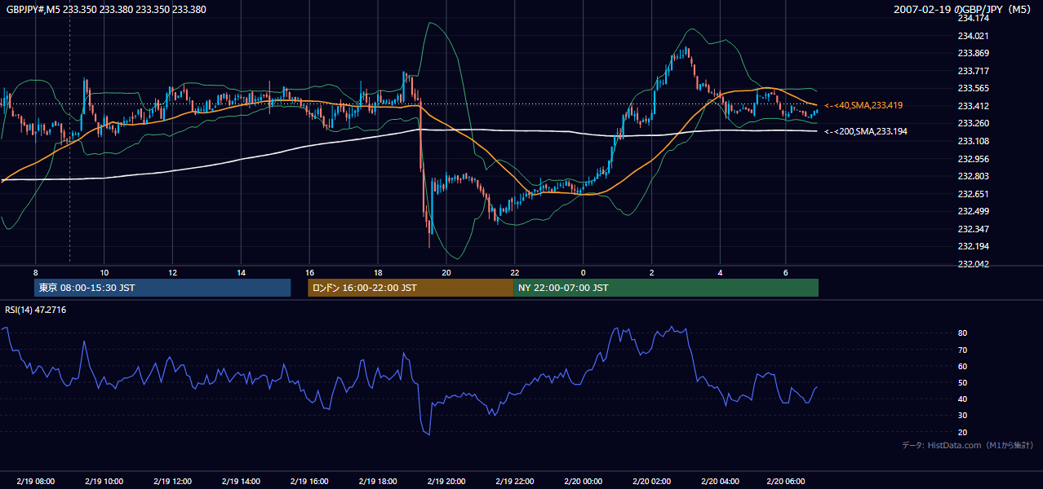Click the 233.260 price axis value
This screenshot has width=1043, height=489.
tap(973, 123)
